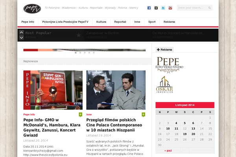Image resolution: width=236 pixels, height=157 pixels.
Task: Play the GMO prosto z McDonald's video
Action: pyautogui.click(x=53, y=90)
